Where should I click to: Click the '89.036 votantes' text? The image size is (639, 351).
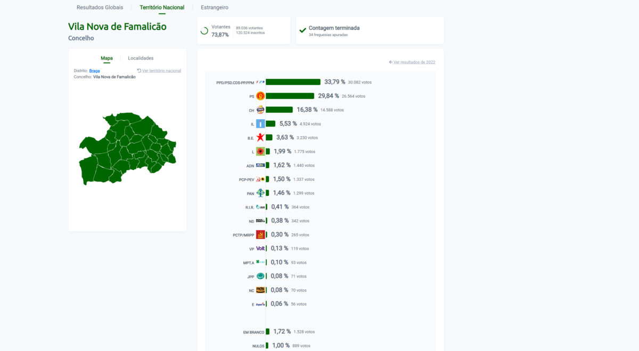pos(249,28)
